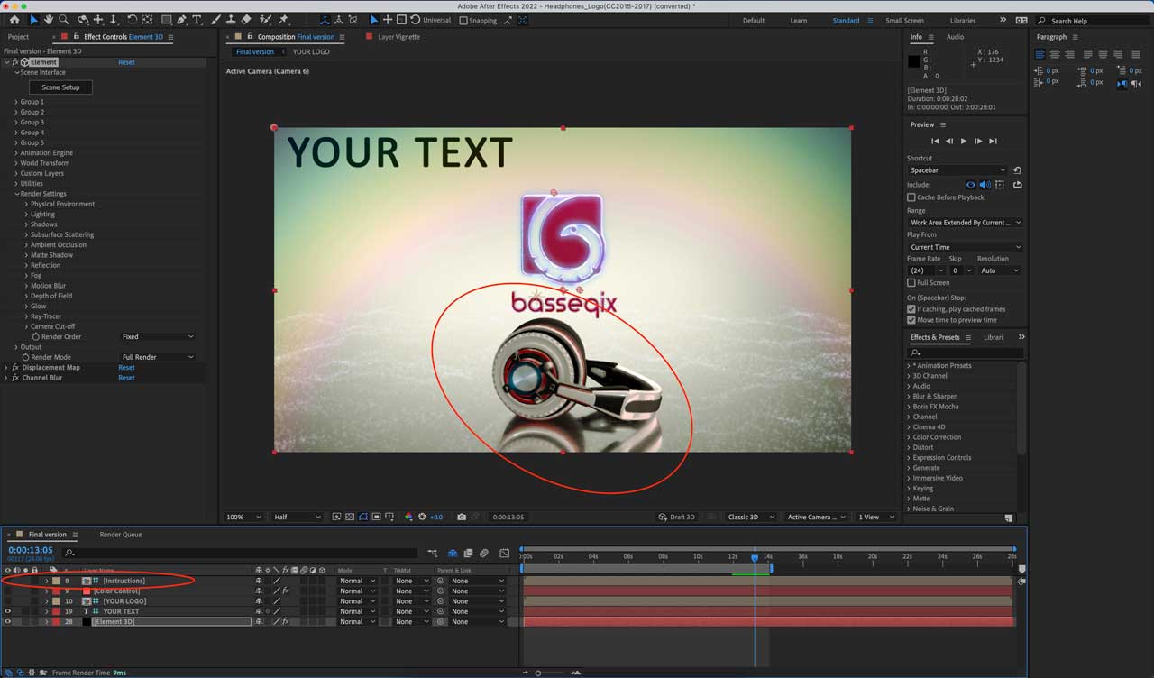Expand the Instructions layer properties
Screen dimensions: 1154x678
[x=46, y=581]
